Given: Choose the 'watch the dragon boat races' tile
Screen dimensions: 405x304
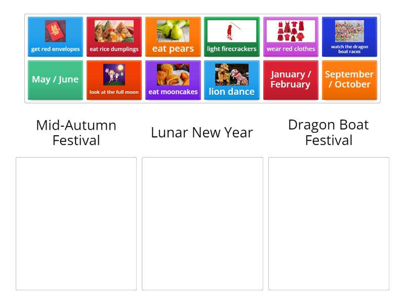Looking at the screenshot, I should click(x=349, y=36).
